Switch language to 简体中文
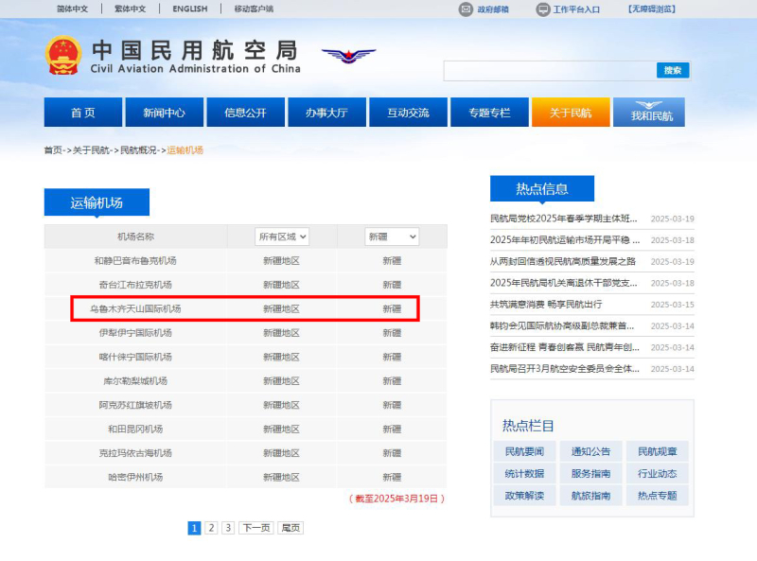Image resolution: width=757 pixels, height=561 pixels. [73, 9]
